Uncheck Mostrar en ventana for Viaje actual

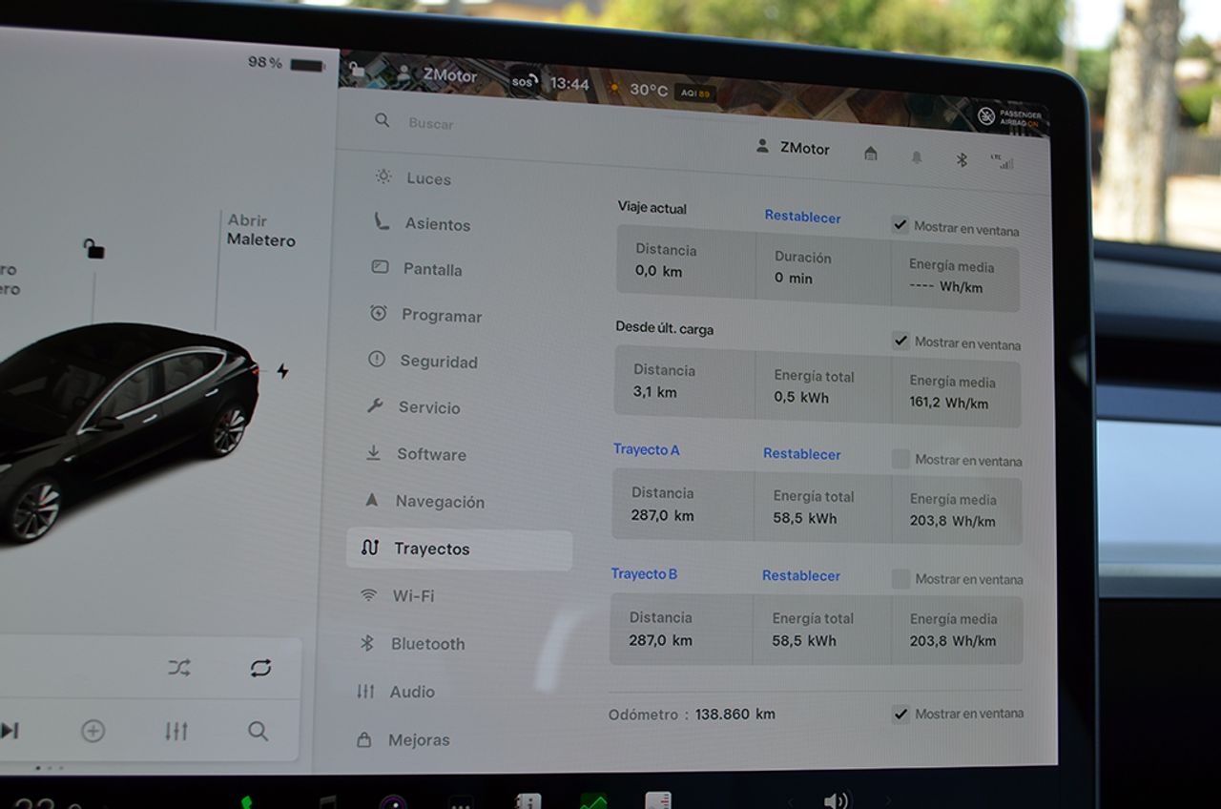point(900,225)
